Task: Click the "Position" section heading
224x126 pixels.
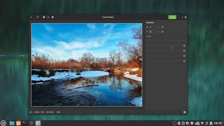Action: (150, 22)
